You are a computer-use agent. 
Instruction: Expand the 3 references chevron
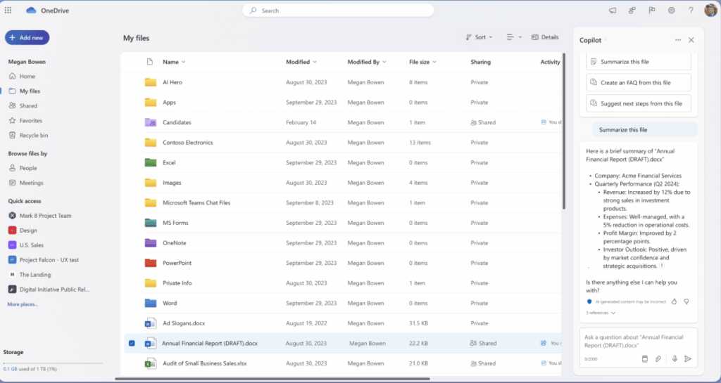point(613,313)
